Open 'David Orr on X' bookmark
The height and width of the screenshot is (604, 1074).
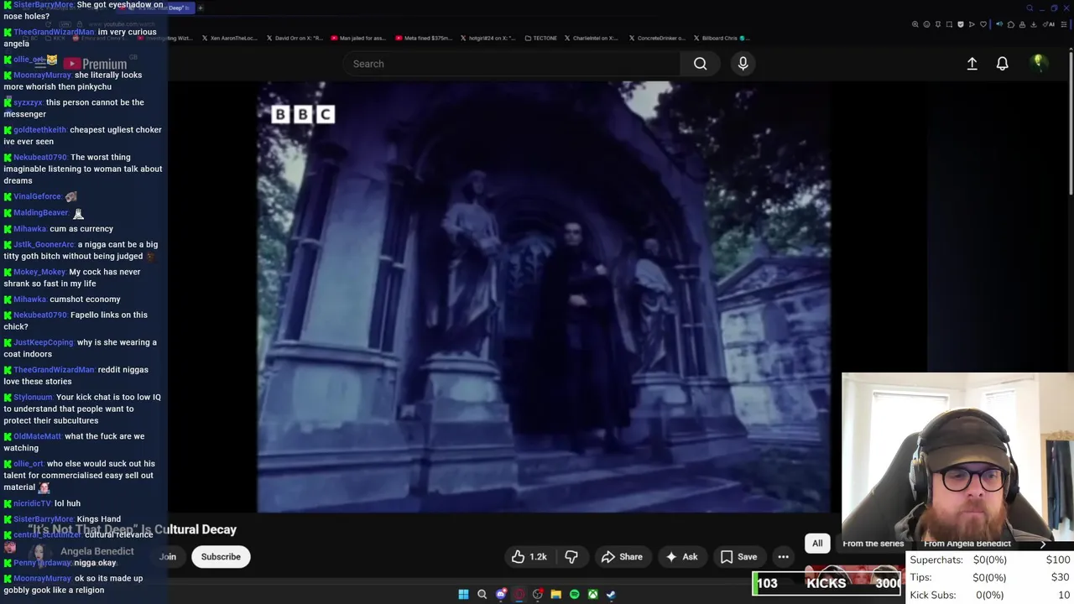pos(294,38)
